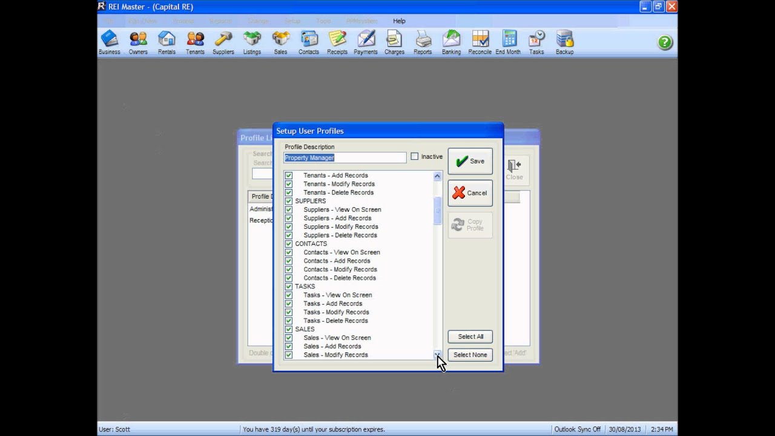The width and height of the screenshot is (775, 436).
Task: Uncheck Sales - Modify Records permission
Action: pos(289,355)
